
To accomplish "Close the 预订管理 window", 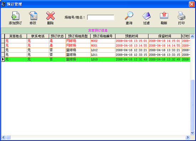I will tap(191, 4).
